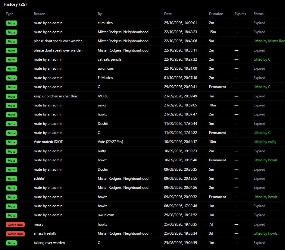
Task: Click the "Lifted by nufty" status
Action: [x=265, y=142]
